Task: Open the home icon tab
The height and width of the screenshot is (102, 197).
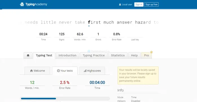Action: [28, 55]
